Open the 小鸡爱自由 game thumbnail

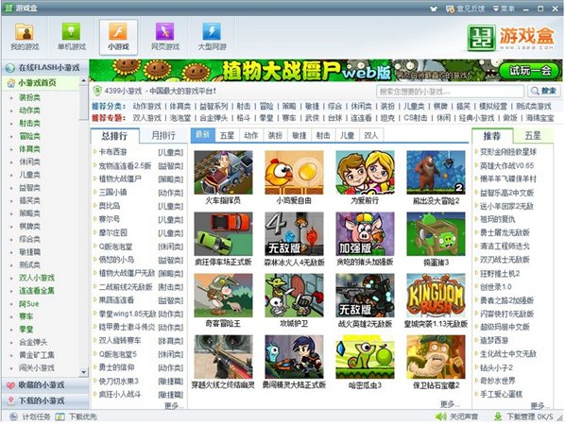coord(294,173)
